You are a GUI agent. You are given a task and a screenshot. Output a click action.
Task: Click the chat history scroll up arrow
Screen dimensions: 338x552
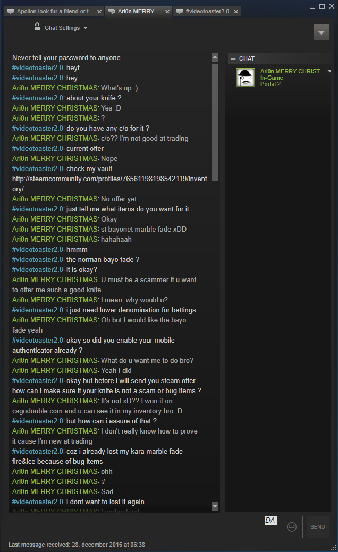coord(215,57)
